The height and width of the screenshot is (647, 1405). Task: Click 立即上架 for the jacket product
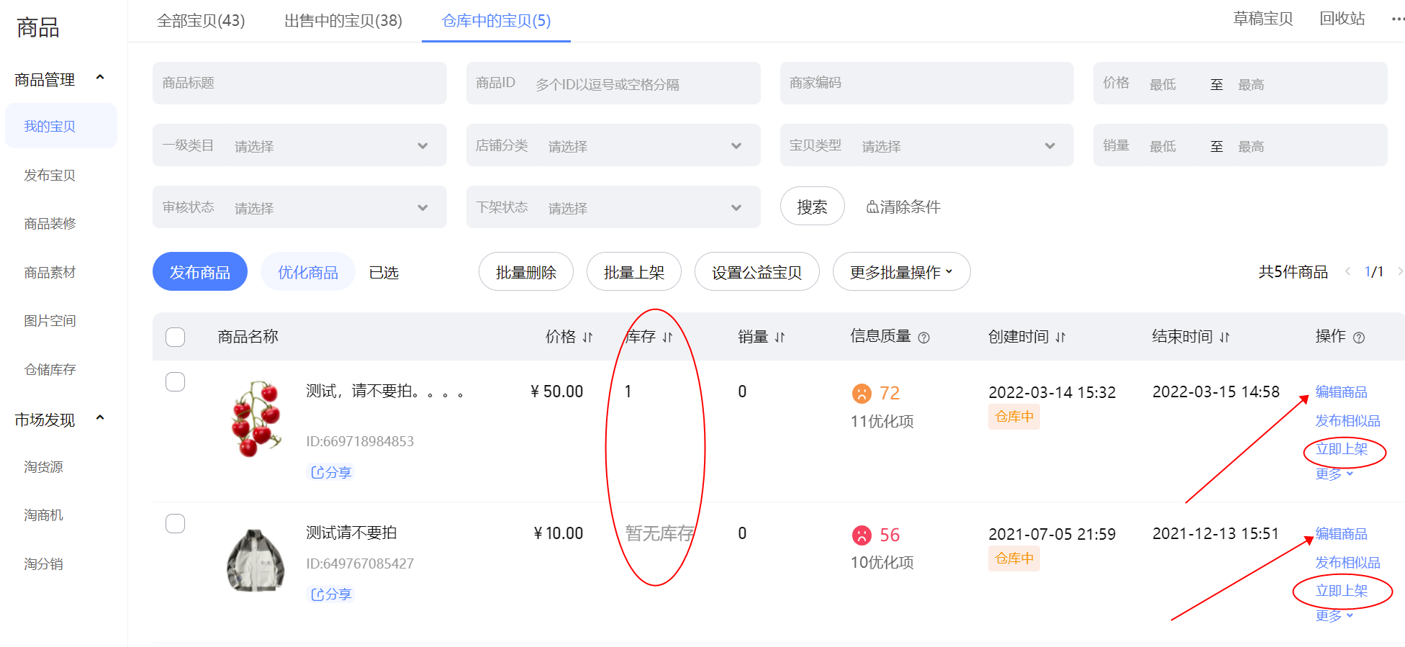pos(1342,591)
